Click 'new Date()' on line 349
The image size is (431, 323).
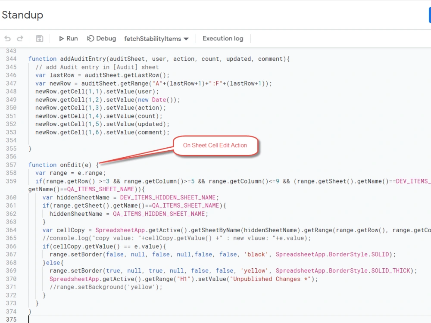(x=156, y=100)
